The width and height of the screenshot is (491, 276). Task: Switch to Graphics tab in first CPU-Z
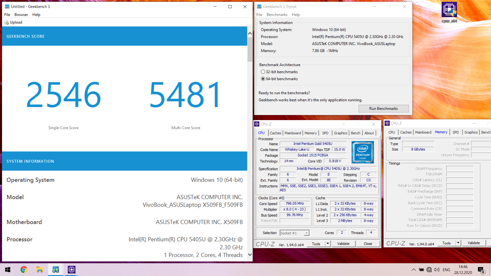[x=341, y=133]
